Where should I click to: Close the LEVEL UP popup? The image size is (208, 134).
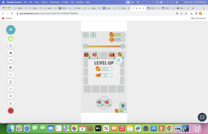[119, 60]
